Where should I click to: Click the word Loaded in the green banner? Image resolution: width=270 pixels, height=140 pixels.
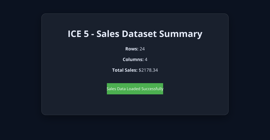click(x=134, y=89)
